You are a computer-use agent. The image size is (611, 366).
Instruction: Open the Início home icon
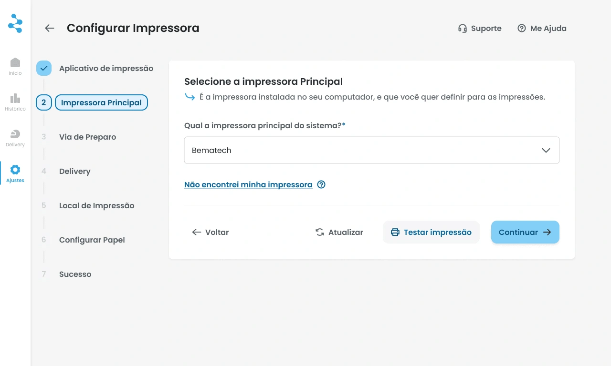tap(15, 63)
